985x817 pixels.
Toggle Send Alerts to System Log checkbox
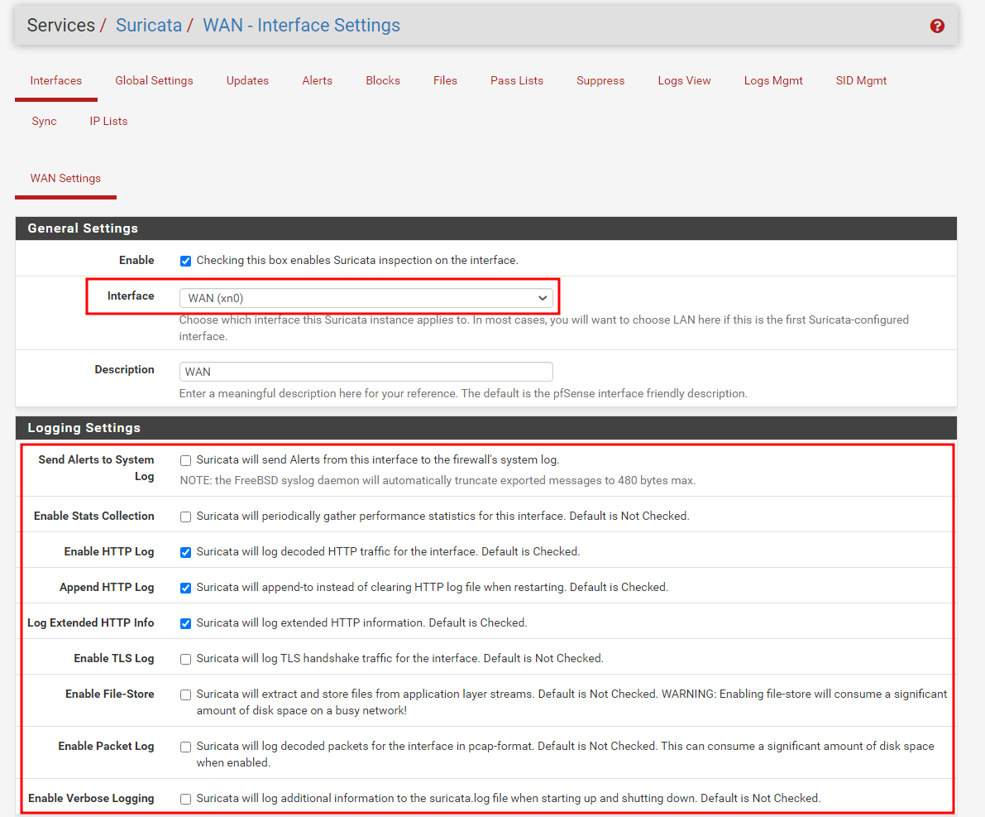click(185, 460)
